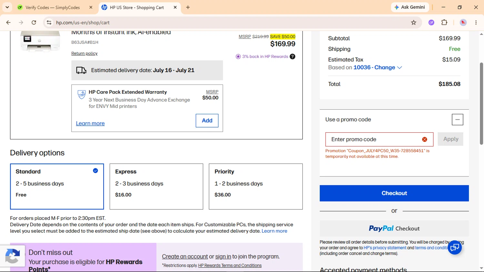This screenshot has width=484, height=272.
Task: Open the tab search dropdown arrow
Action: [x=7, y=7]
